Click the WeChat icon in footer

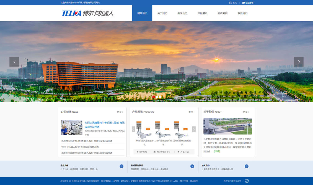[x=247, y=181]
